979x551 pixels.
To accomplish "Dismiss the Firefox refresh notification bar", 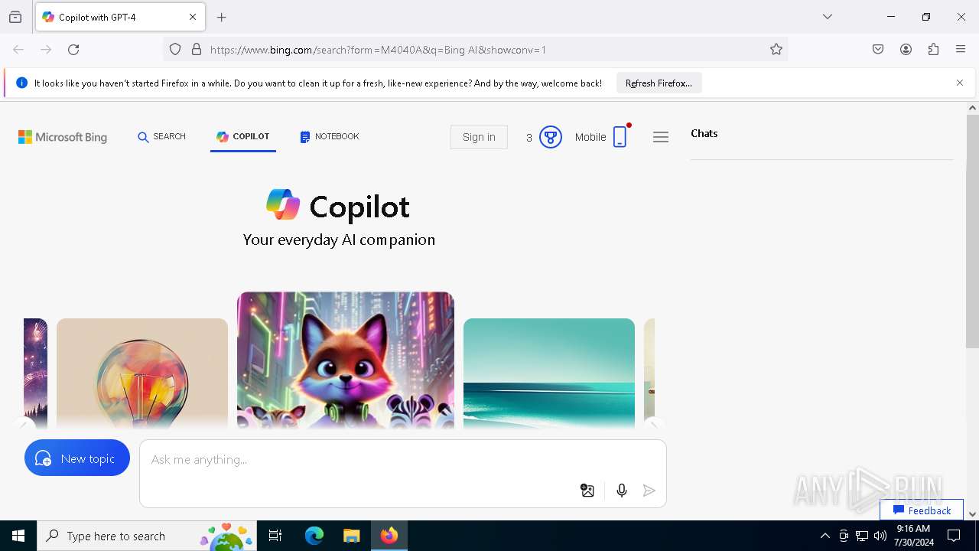I will (x=960, y=83).
